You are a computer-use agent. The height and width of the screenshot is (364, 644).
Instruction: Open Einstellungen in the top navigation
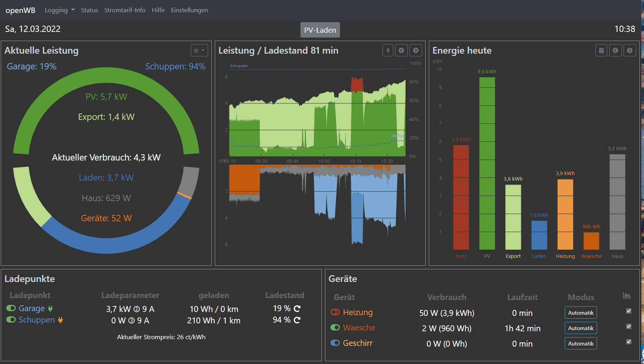click(189, 10)
